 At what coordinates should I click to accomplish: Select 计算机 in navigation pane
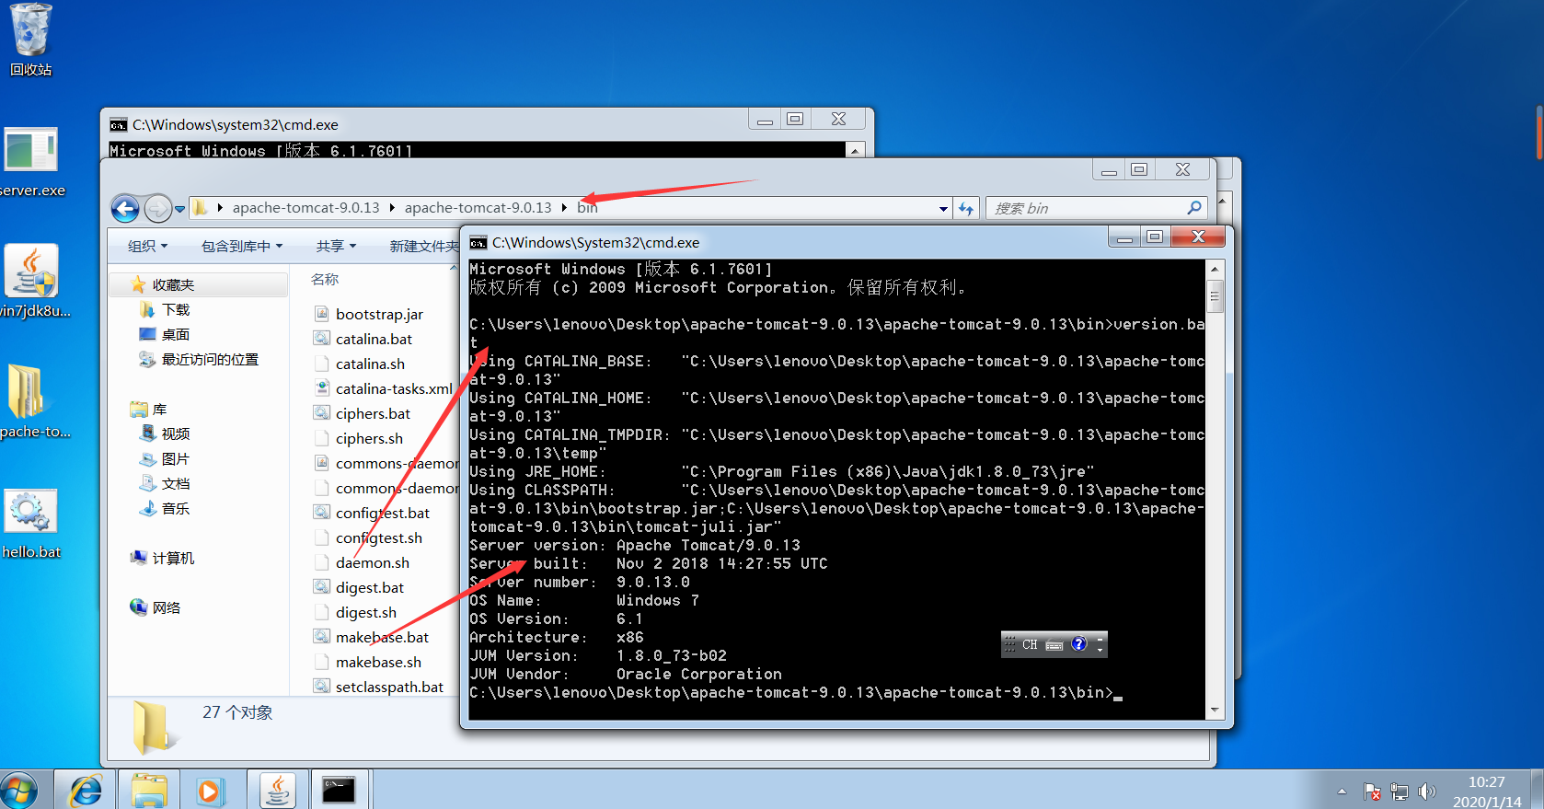tap(173, 558)
